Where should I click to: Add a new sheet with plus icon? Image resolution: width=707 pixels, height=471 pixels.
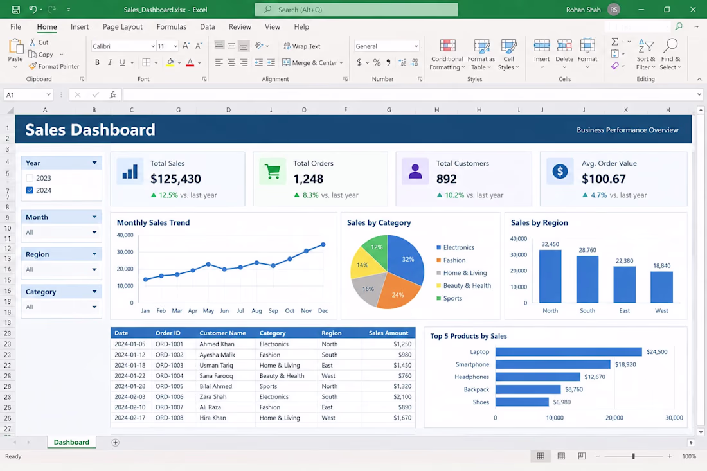(116, 443)
